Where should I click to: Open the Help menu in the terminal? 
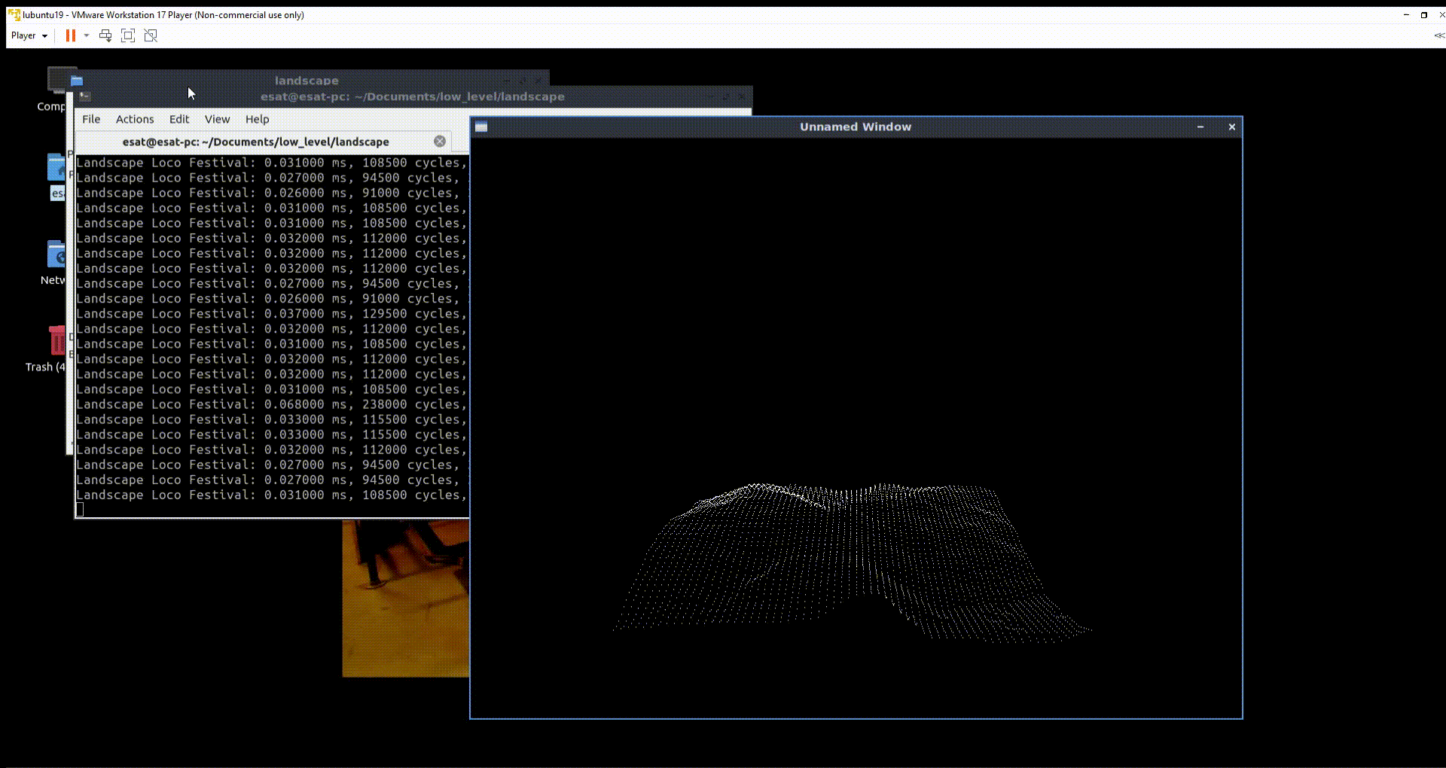coord(257,119)
